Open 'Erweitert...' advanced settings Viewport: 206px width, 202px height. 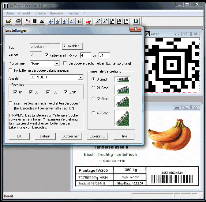click(x=97, y=136)
